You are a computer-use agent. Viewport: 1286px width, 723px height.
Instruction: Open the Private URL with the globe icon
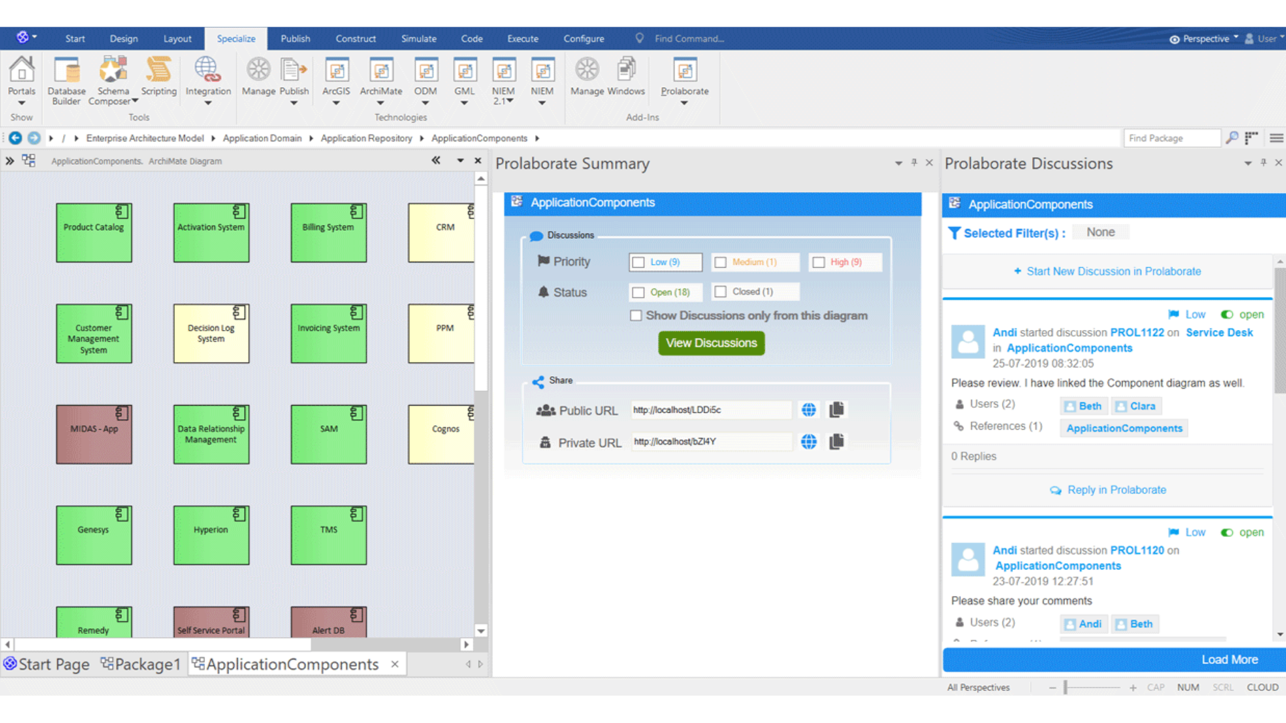[x=808, y=441]
